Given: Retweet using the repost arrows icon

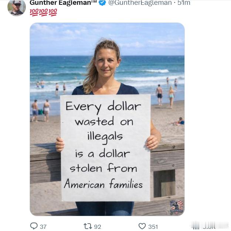Looking at the screenshot, I should click(x=88, y=226).
